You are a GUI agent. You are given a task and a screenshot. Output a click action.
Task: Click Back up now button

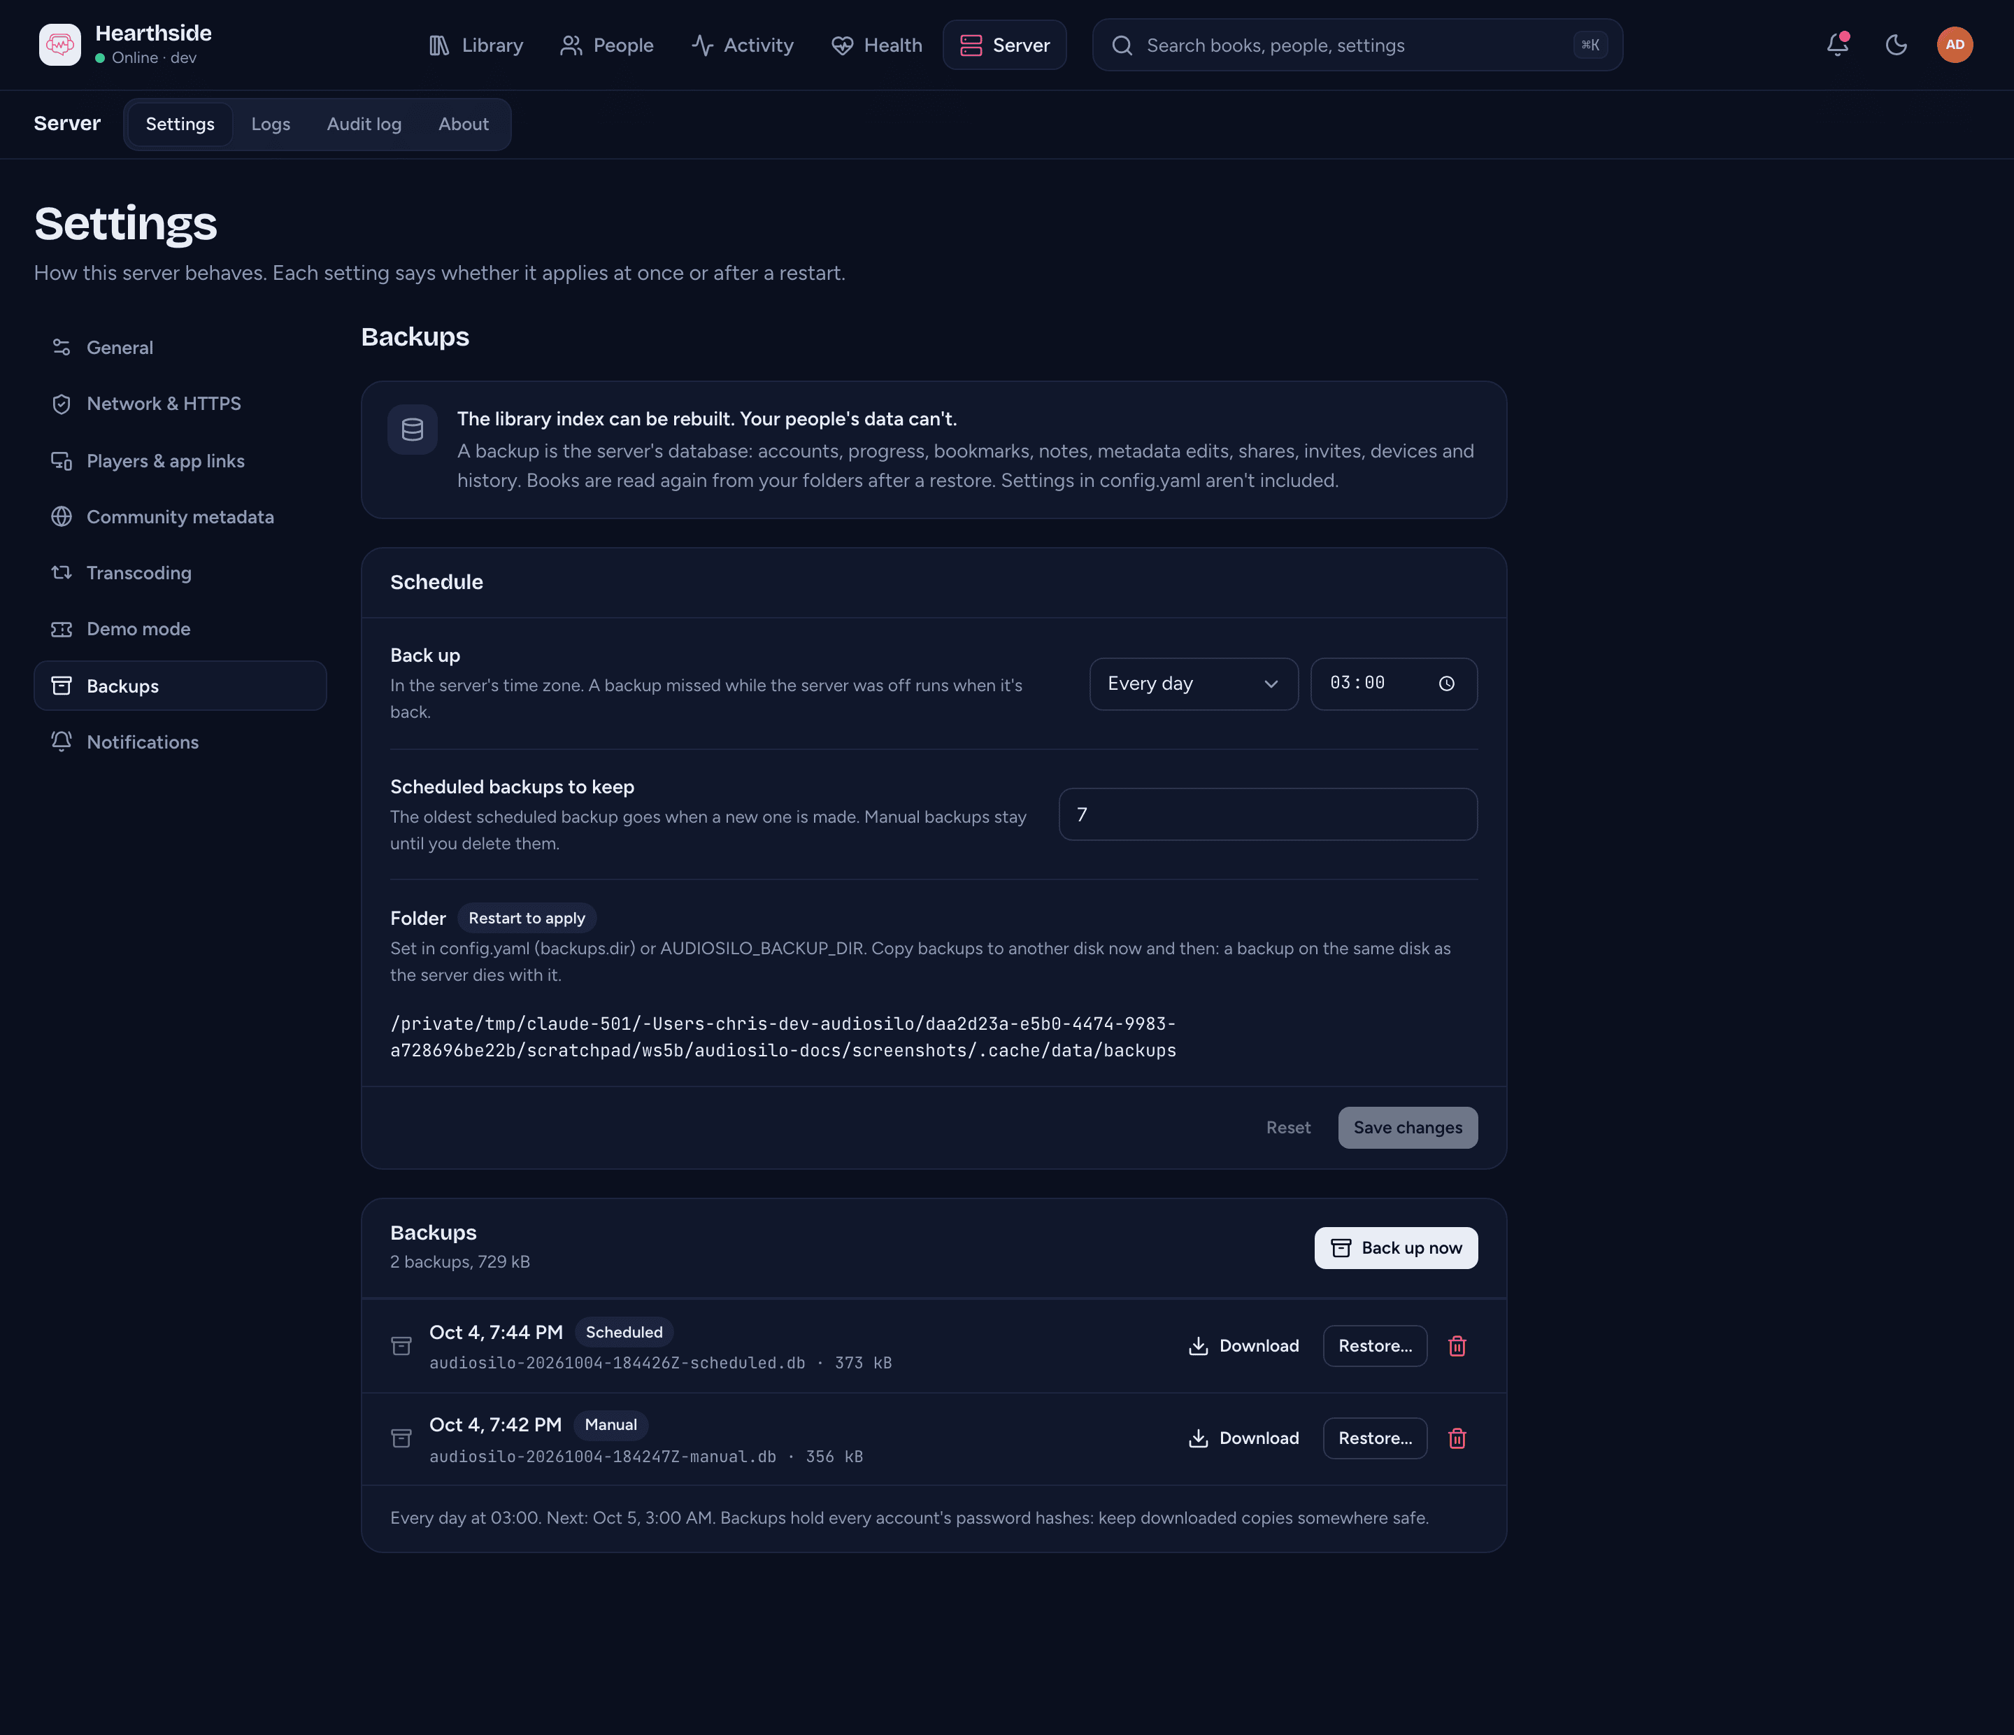click(1396, 1248)
